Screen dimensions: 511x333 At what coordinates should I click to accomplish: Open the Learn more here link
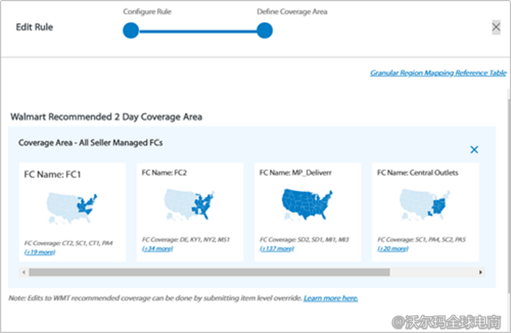pos(331,298)
